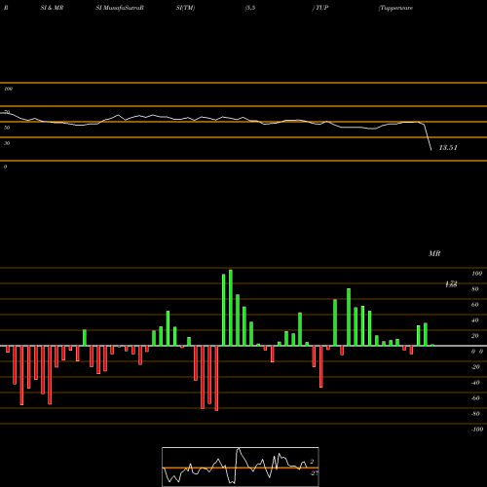Screen dimensions: 487x487
Task: Click the '60' label on the MR axis
Action: point(475,305)
